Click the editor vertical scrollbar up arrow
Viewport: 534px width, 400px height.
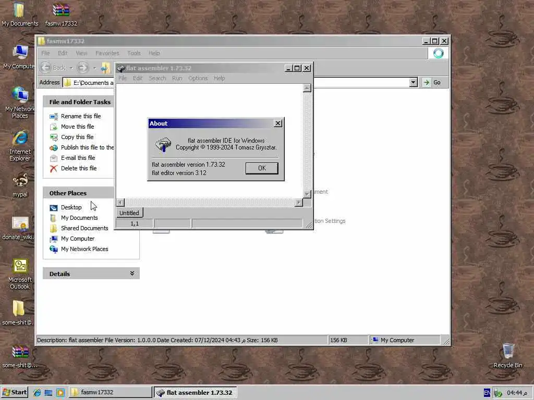click(307, 88)
